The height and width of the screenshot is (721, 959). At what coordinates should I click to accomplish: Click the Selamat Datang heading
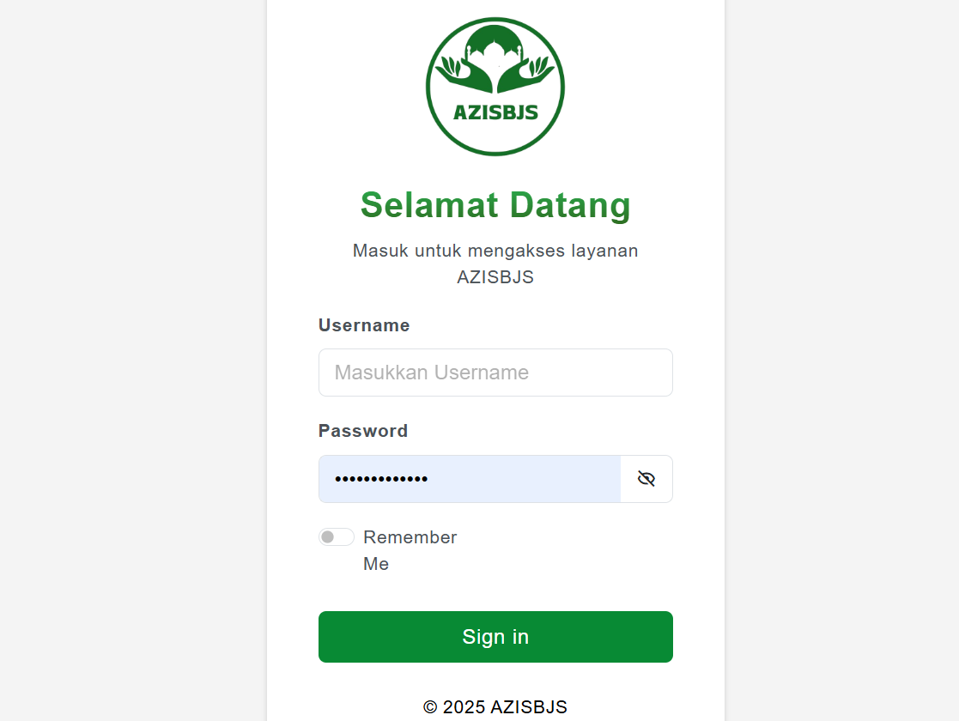495,205
